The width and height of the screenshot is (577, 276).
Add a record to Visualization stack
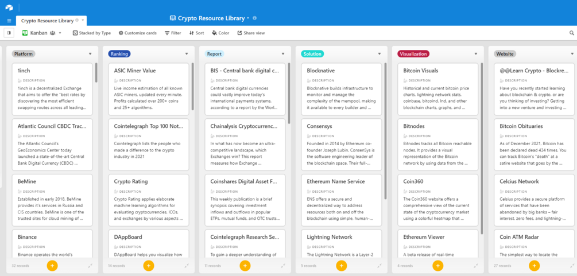(438, 265)
